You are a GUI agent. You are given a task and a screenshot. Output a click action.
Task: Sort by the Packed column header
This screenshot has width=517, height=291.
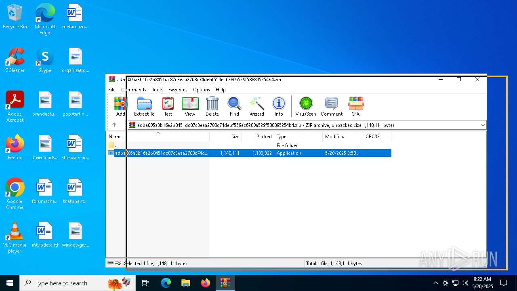258,137
